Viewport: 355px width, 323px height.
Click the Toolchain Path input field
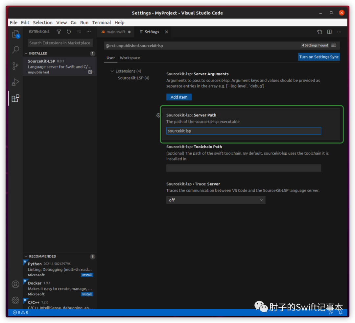point(244,168)
